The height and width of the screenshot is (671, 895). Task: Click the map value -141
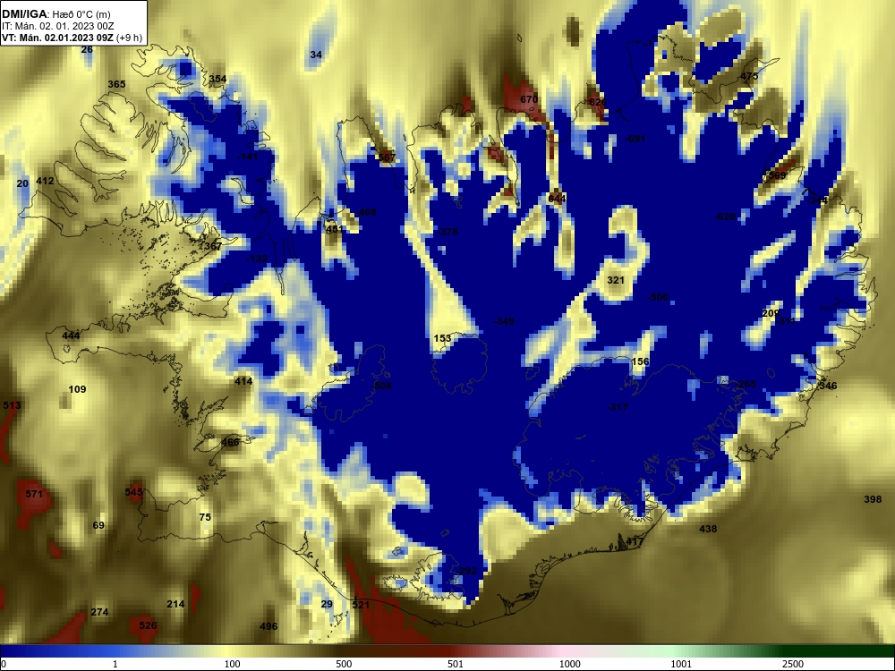pos(248,157)
